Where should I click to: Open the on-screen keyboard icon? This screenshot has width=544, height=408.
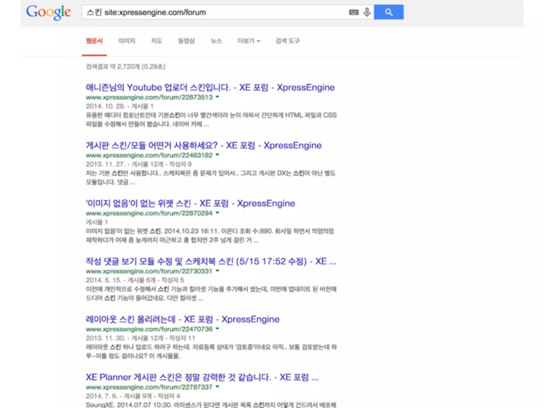[x=354, y=12]
